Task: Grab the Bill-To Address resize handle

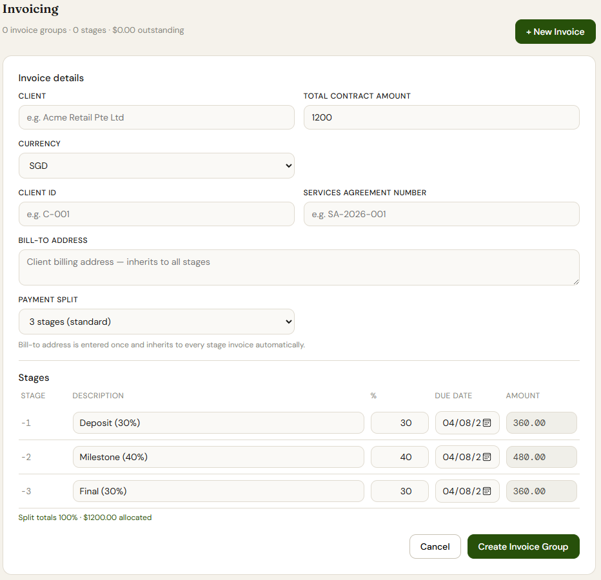Action: (576, 282)
